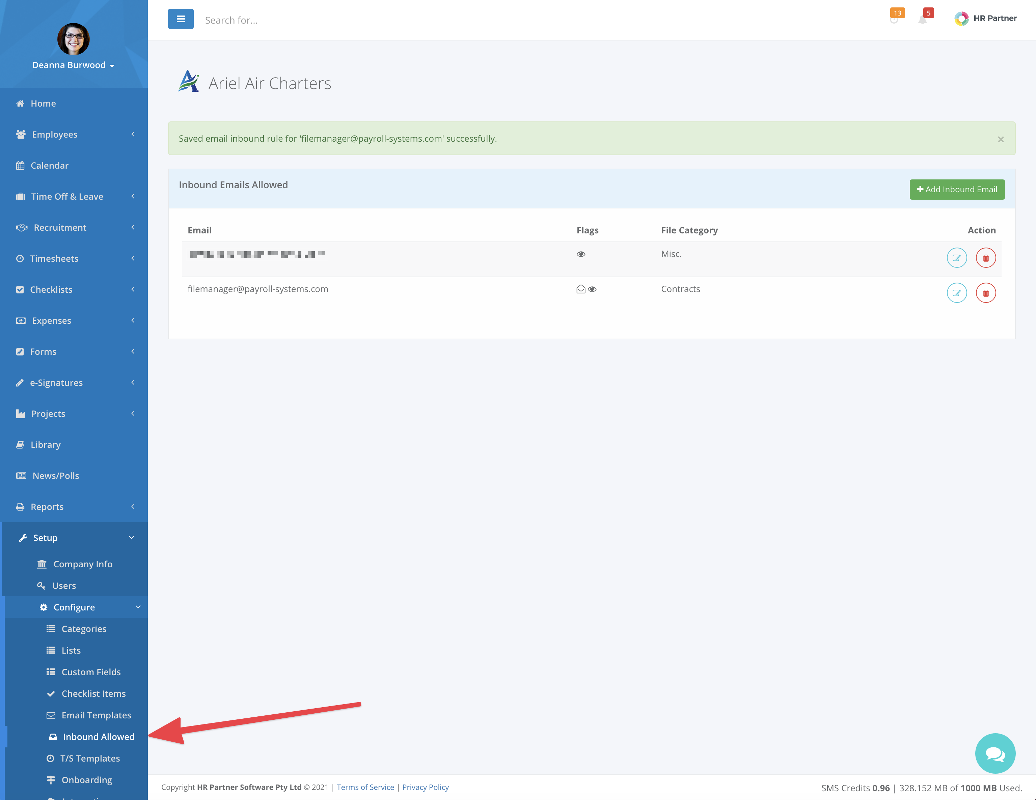Image resolution: width=1036 pixels, height=800 pixels.
Task: Click the Expenses money icon
Action: click(21, 320)
